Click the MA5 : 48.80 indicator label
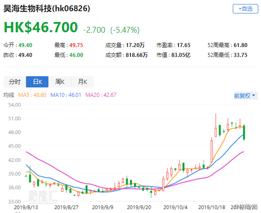261x213 pixels. (32, 95)
